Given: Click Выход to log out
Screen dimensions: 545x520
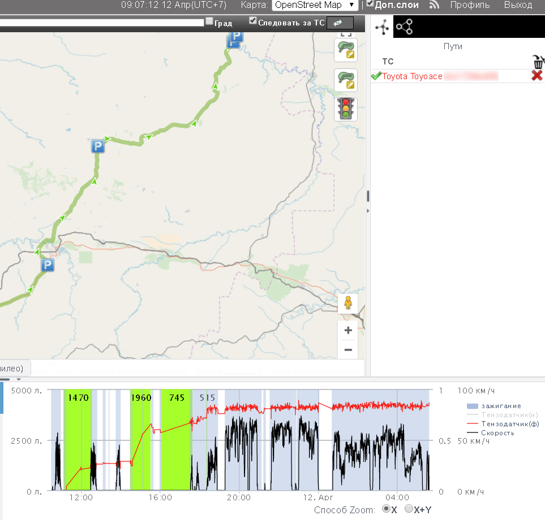Looking at the screenshot, I should pyautogui.click(x=518, y=5).
